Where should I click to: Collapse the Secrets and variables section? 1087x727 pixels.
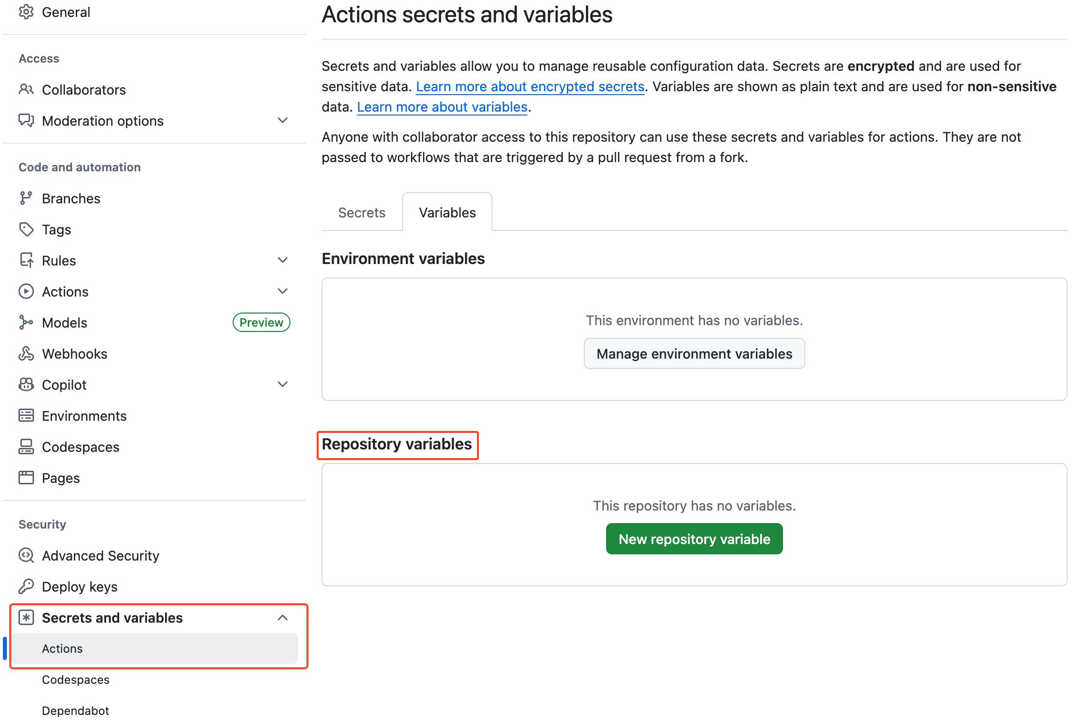(x=283, y=617)
